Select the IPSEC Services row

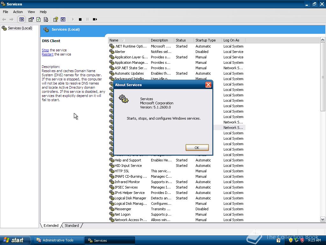[177, 187]
